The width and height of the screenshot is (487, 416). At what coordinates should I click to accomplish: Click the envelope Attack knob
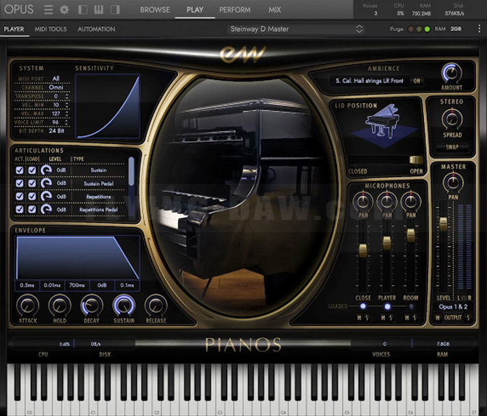[28, 306]
